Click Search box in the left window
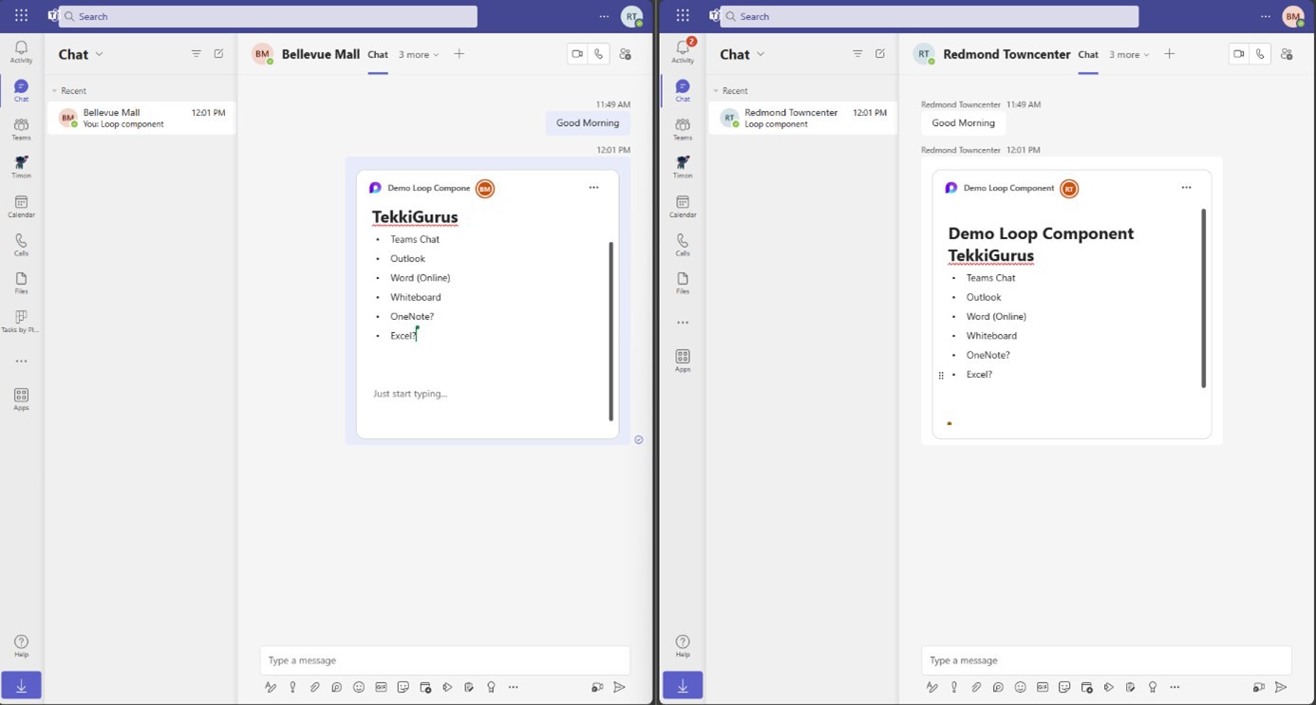1316x705 pixels. [268, 16]
